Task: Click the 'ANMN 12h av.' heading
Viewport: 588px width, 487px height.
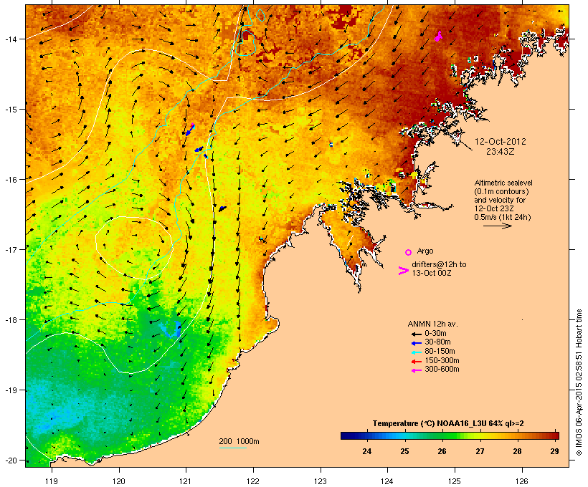Action: pyautogui.click(x=432, y=324)
